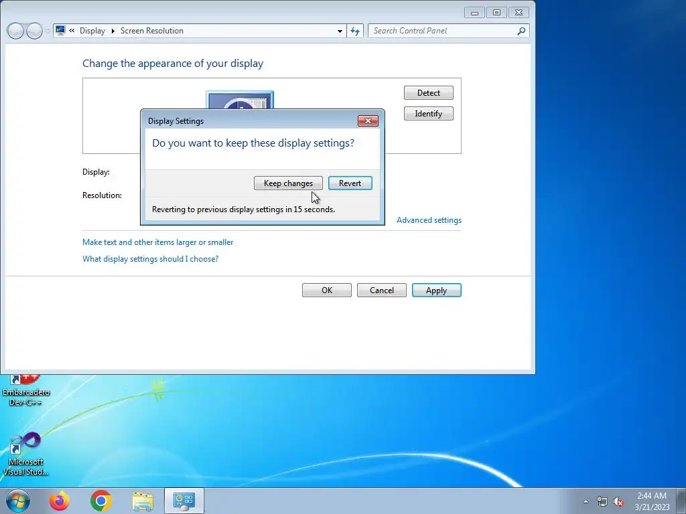
Task: Maximize the Screen Resolution window
Action: coord(496,13)
